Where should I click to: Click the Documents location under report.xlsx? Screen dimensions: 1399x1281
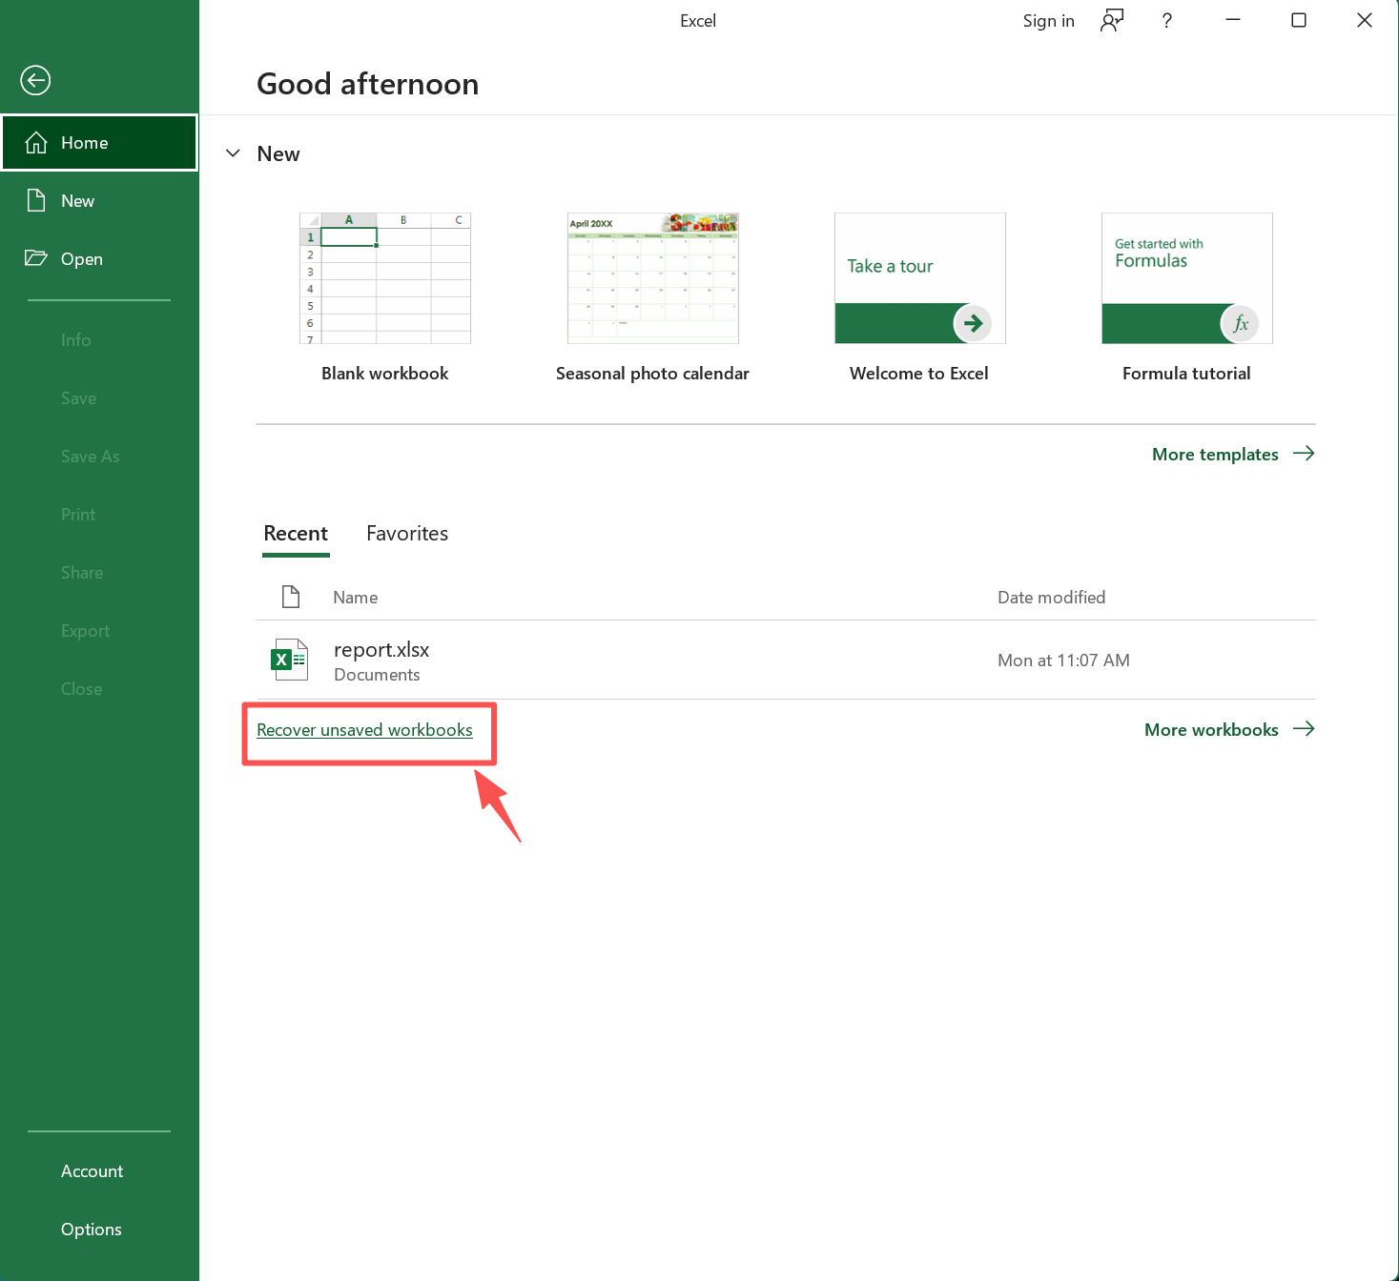click(377, 675)
